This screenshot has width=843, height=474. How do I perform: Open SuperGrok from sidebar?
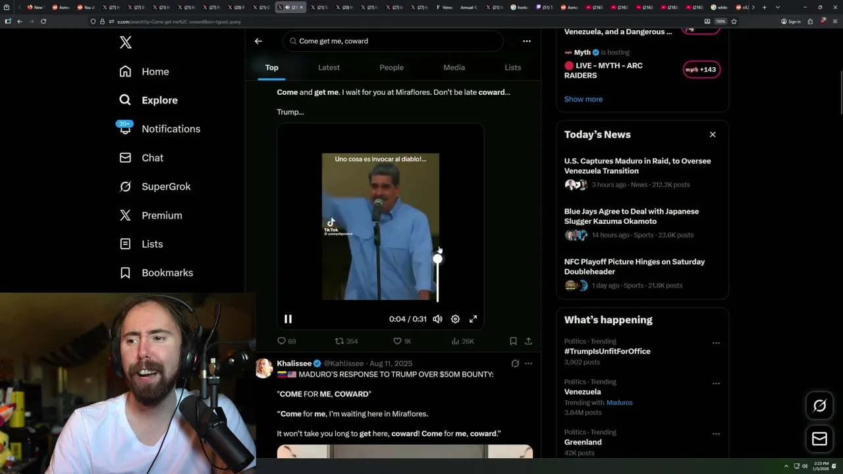pyautogui.click(x=155, y=186)
